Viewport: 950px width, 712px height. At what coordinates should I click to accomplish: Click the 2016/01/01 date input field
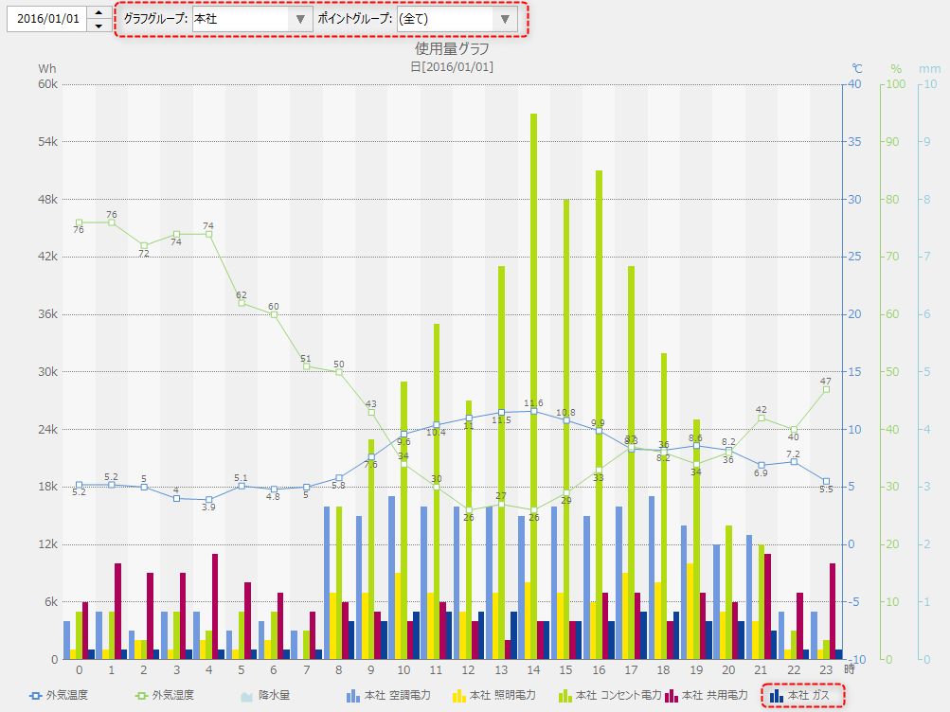point(47,19)
